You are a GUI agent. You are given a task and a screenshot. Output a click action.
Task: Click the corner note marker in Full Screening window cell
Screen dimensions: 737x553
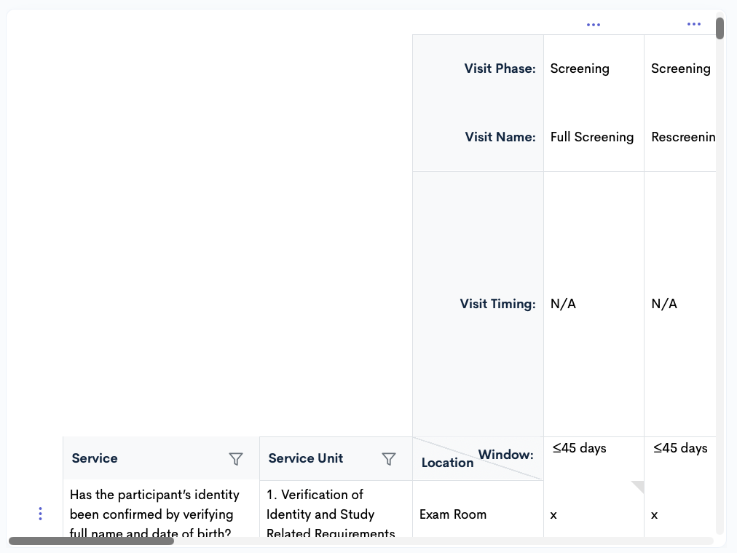[637, 487]
